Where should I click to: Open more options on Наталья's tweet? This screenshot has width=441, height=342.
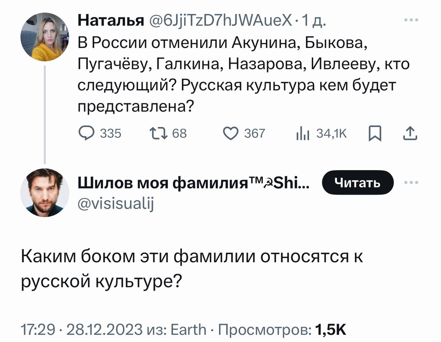pyautogui.click(x=411, y=20)
